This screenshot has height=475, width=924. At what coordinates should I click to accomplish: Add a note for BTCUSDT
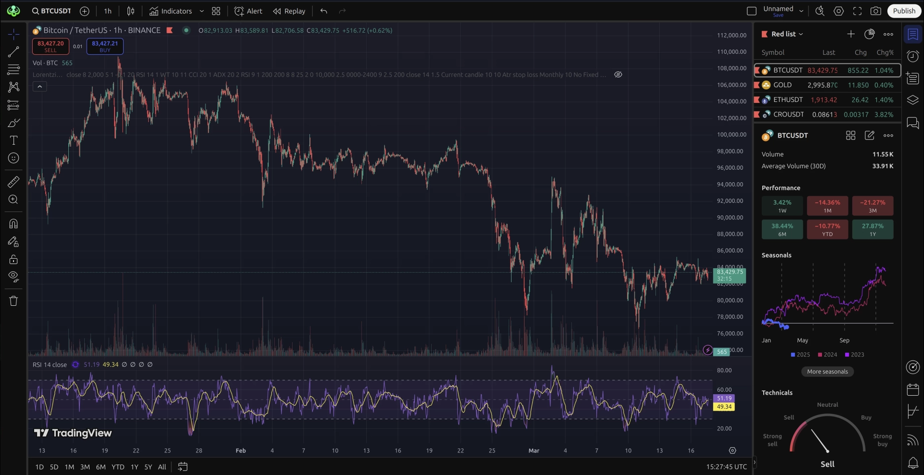point(870,136)
